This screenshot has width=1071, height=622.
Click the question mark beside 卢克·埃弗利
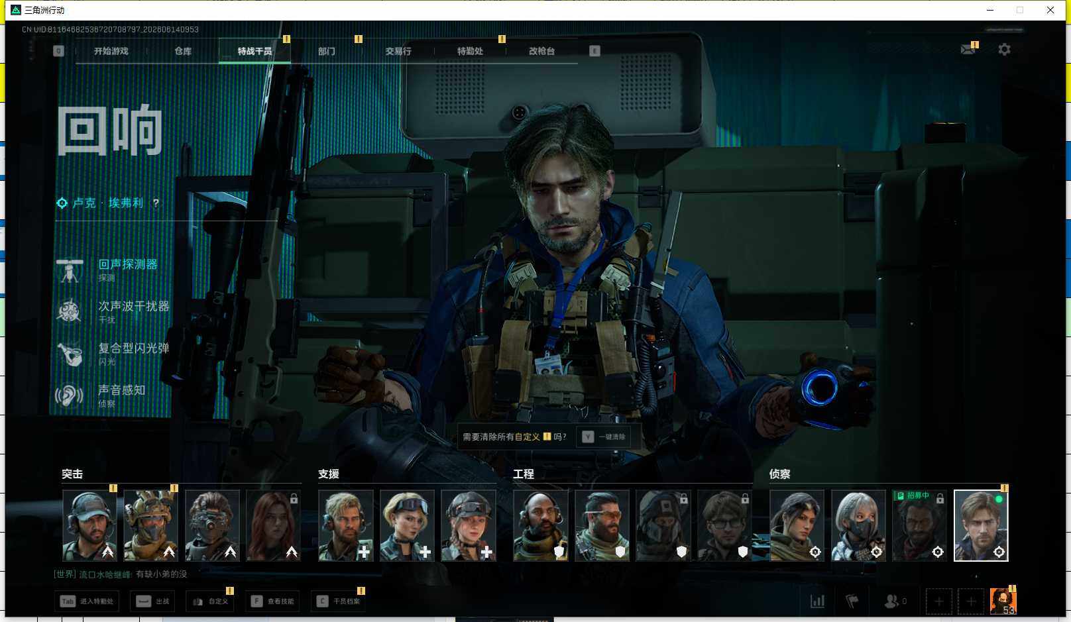coord(156,203)
